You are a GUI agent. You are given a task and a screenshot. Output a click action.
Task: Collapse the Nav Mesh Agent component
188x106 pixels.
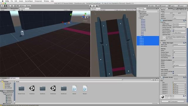pos(160,43)
